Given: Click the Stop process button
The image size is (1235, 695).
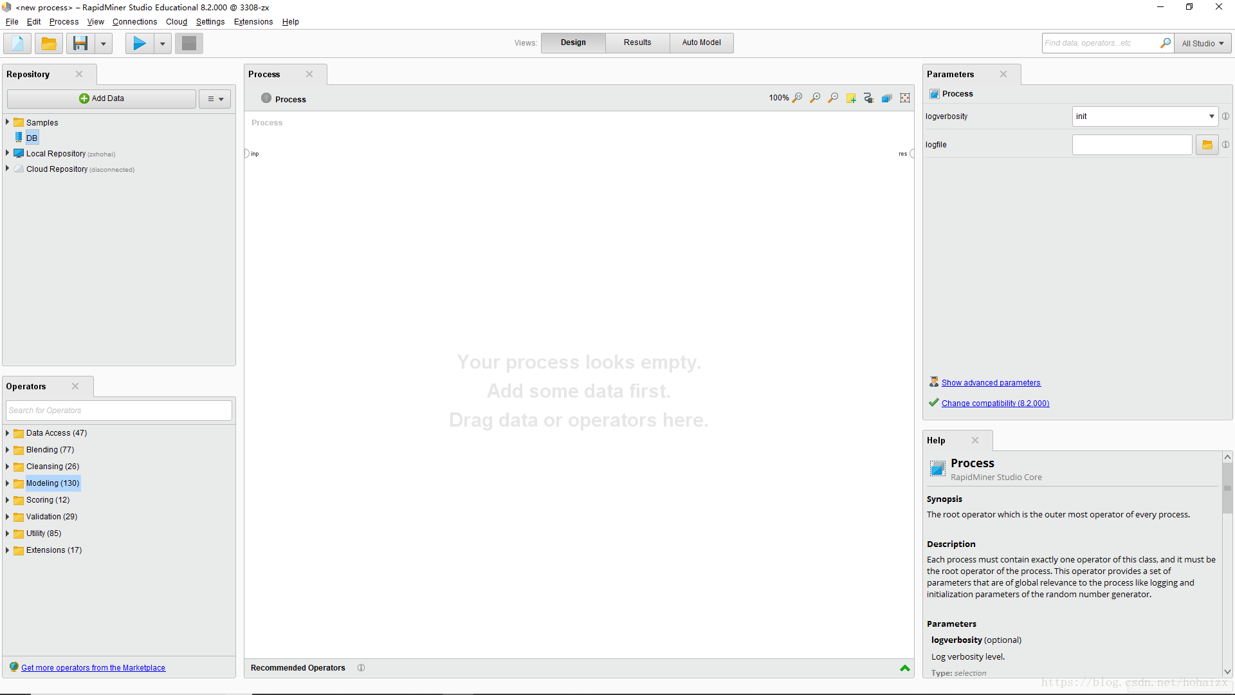Looking at the screenshot, I should click(189, 43).
